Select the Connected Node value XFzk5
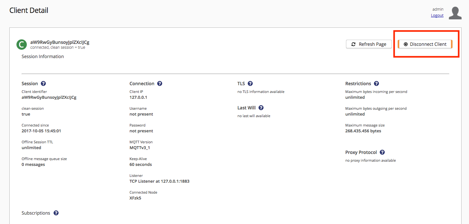 (x=135, y=198)
